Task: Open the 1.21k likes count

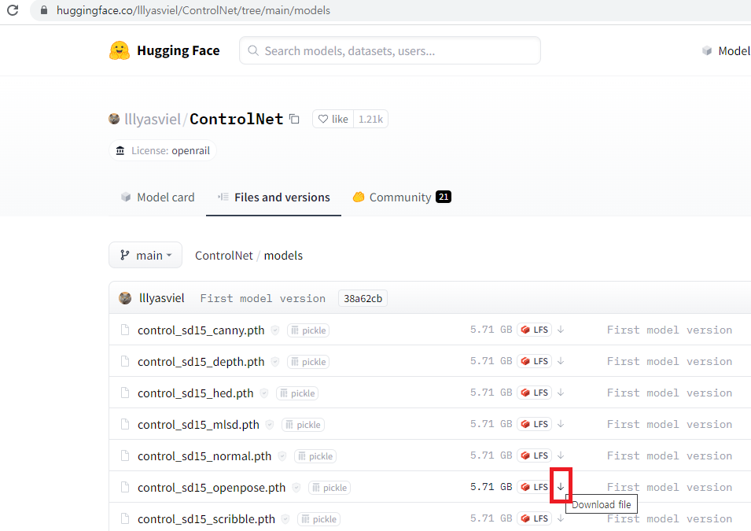Action: tap(370, 119)
